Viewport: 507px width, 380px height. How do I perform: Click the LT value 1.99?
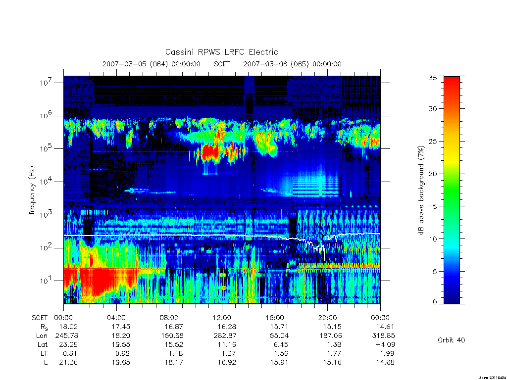[387, 353]
